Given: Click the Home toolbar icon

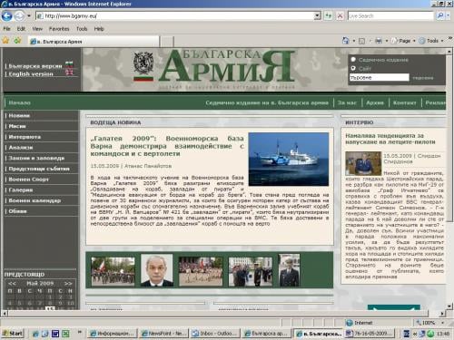Looking at the screenshot, I should coord(345,41).
